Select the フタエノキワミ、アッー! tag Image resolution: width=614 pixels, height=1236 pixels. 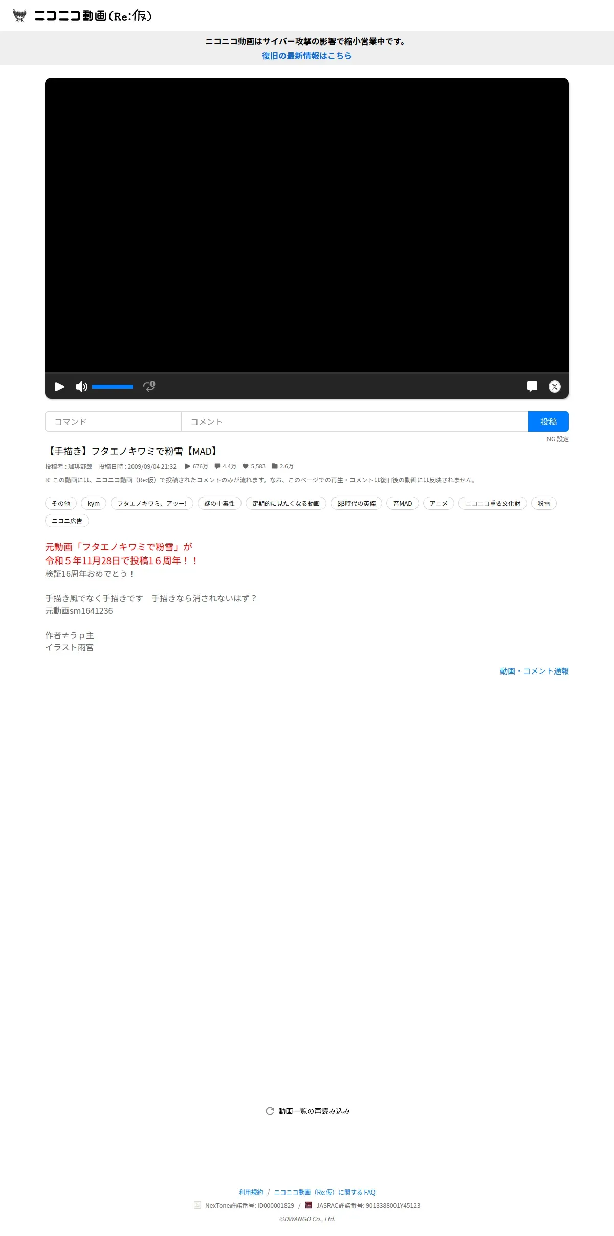152,503
